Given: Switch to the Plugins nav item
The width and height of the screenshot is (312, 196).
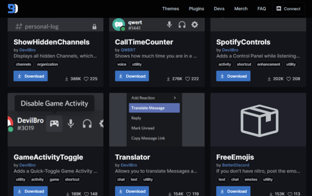Looking at the screenshot, I should click(196, 9).
